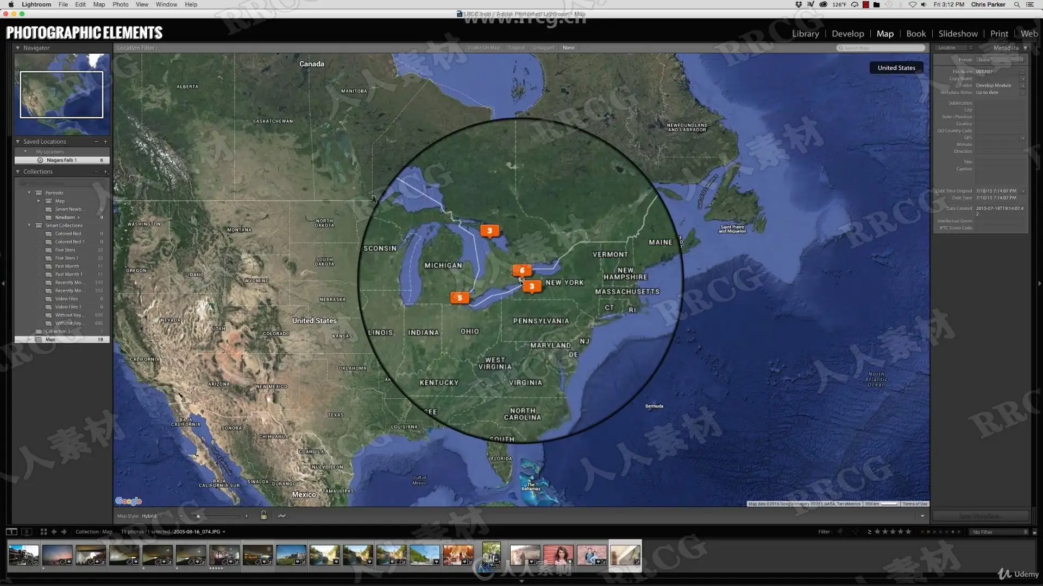Select None in Location Filter
This screenshot has height=586, width=1043.
(x=568, y=48)
